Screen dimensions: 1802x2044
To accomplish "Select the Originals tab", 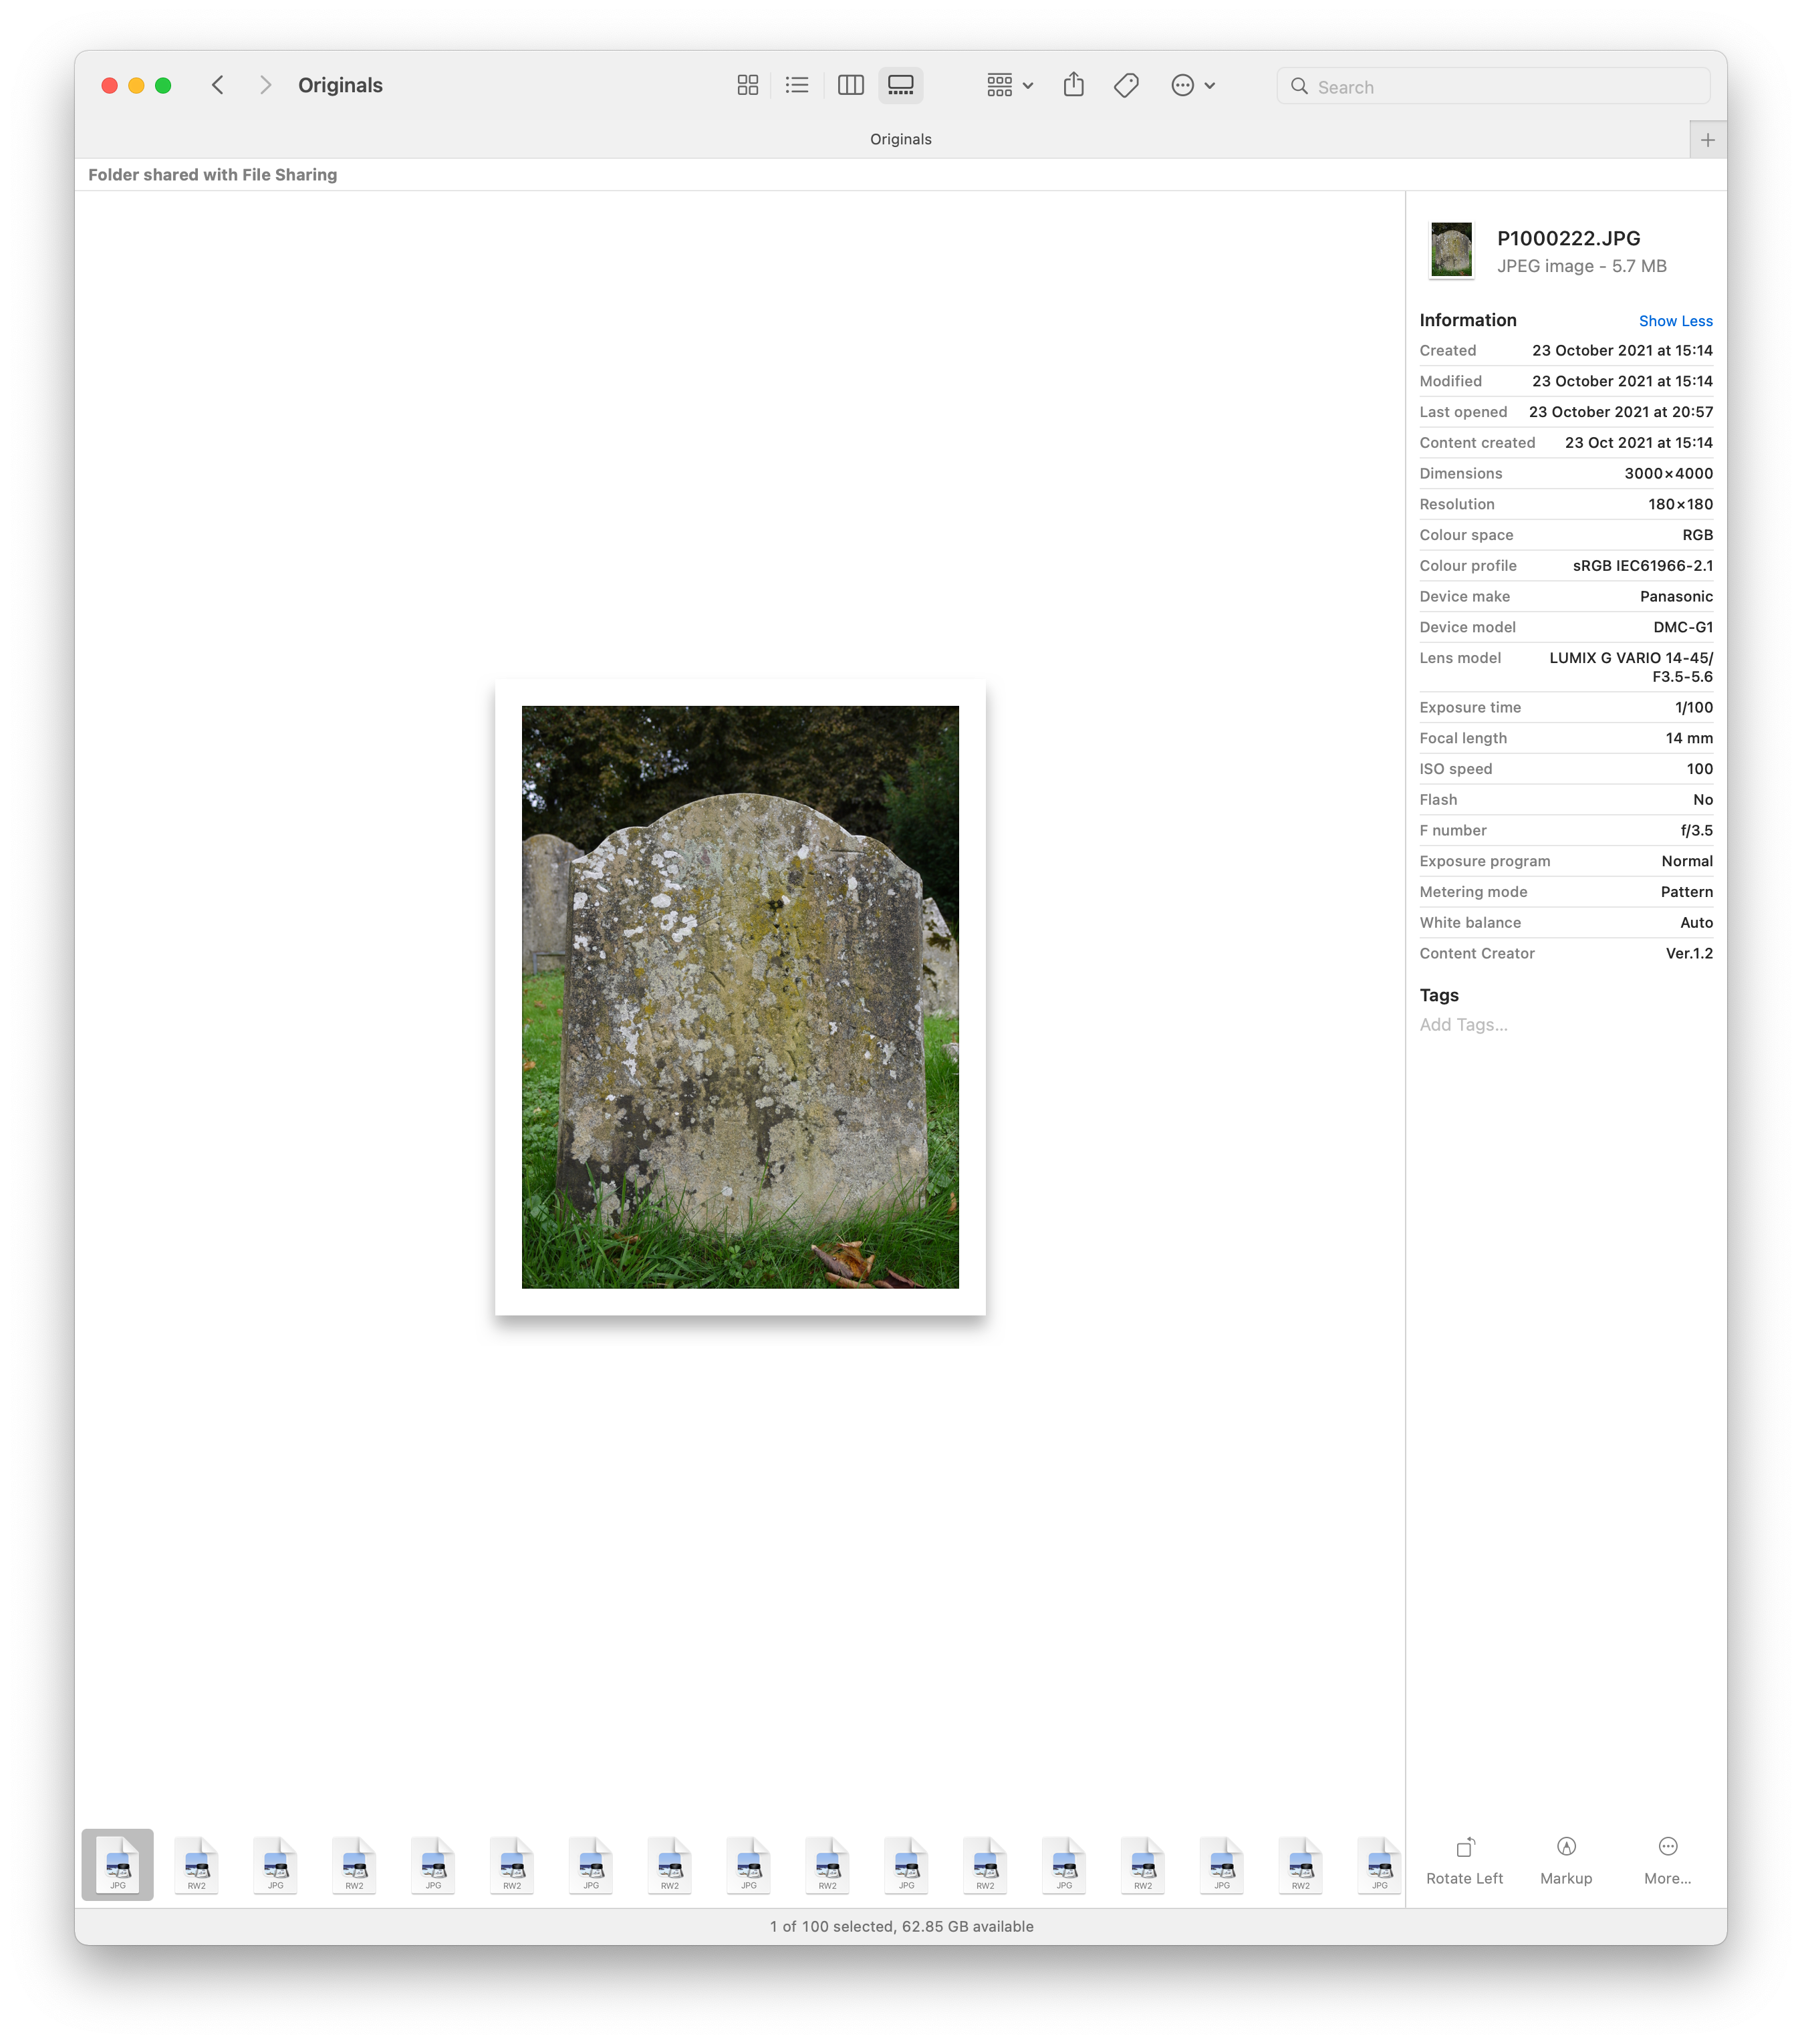I will point(900,140).
